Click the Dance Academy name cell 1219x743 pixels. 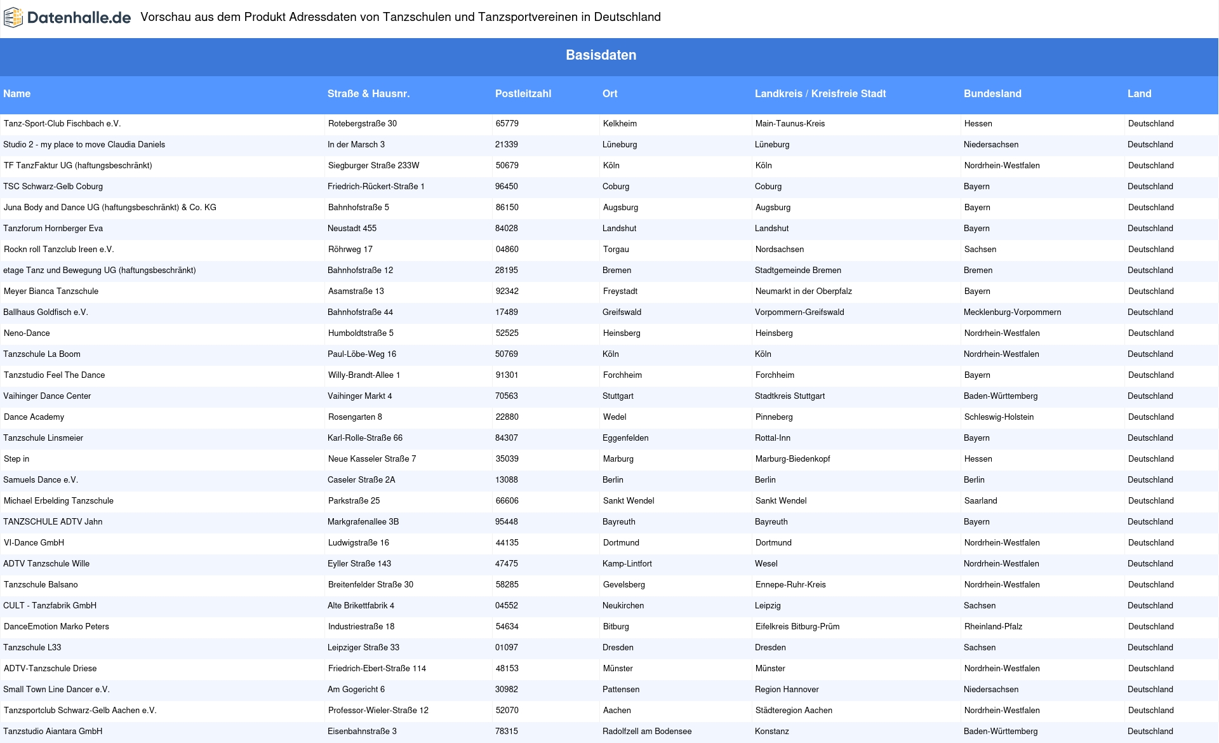click(x=34, y=417)
